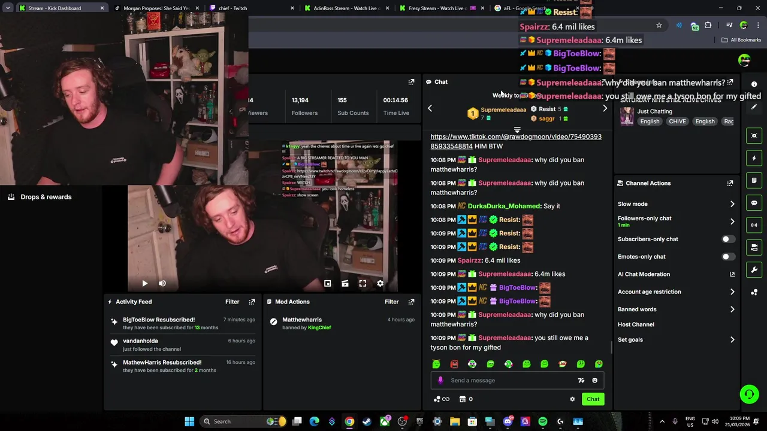This screenshot has width=767, height=431.
Task: Toggle Emotes-only chat switch
Action: 728,257
